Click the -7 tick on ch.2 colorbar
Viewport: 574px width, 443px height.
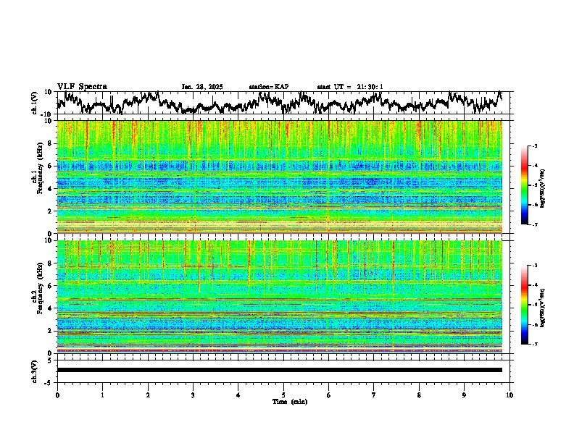tap(535, 345)
